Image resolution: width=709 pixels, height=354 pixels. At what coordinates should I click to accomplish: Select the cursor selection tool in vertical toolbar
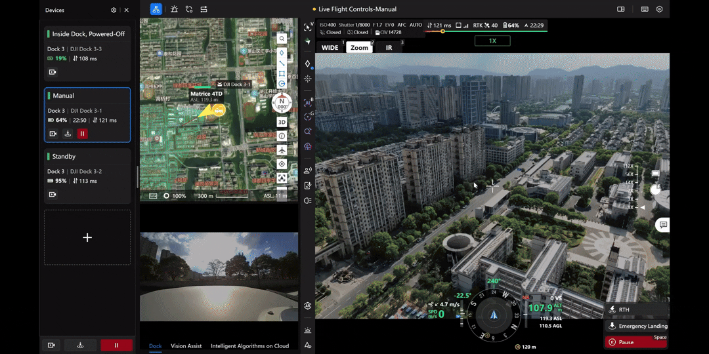[308, 27]
